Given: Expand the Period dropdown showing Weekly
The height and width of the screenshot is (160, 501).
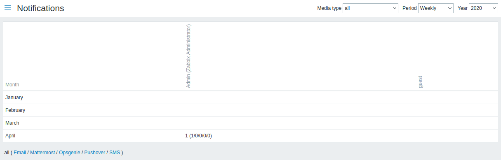Looking at the screenshot, I should click(x=435, y=8).
